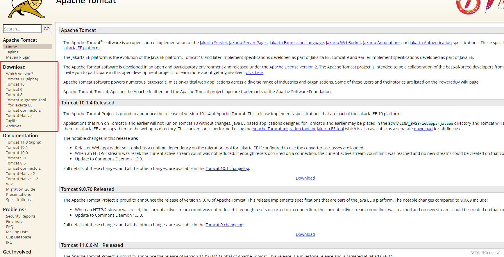Open the Bug Database link

point(19,237)
